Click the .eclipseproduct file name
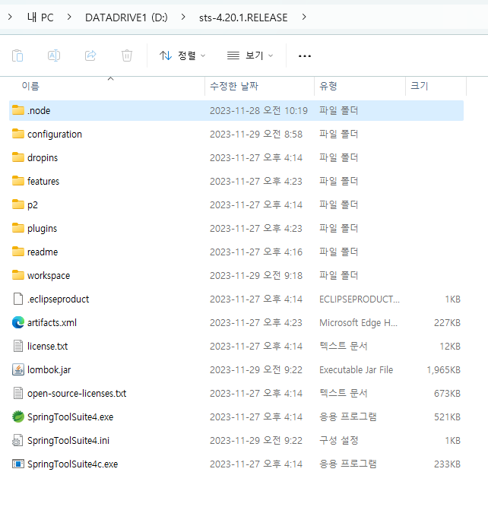Viewport: 488px width, 510px height. (x=59, y=299)
